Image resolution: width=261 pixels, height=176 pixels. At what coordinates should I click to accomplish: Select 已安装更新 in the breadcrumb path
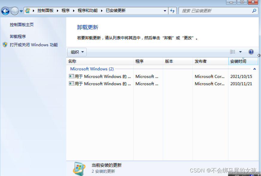tap(116, 11)
